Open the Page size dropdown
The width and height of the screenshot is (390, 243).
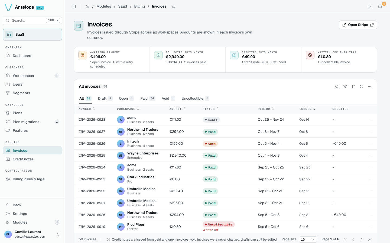point(308,239)
